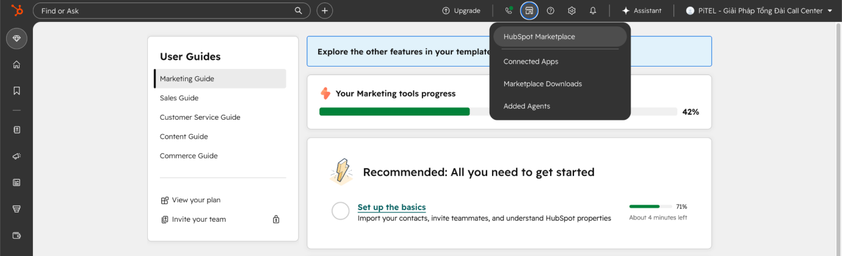Click the Import your contacts description text
Viewport: 842px width, 256px height.
click(x=484, y=218)
